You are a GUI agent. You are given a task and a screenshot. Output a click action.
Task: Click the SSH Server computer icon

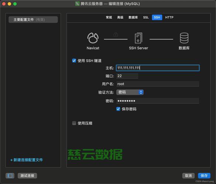pos(138,38)
